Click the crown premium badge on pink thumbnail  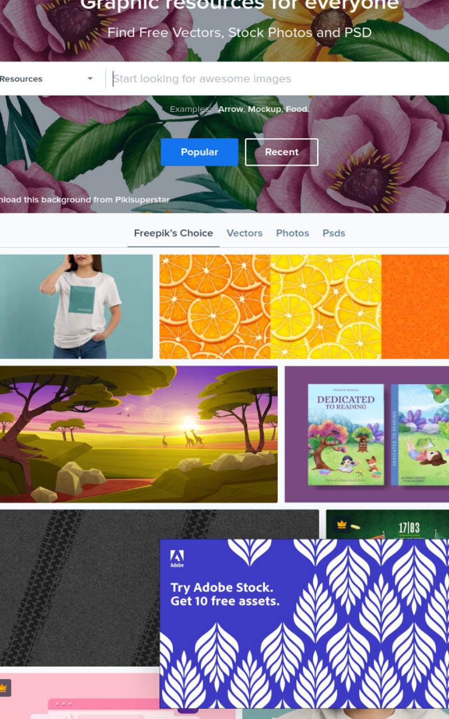[x=3, y=688]
